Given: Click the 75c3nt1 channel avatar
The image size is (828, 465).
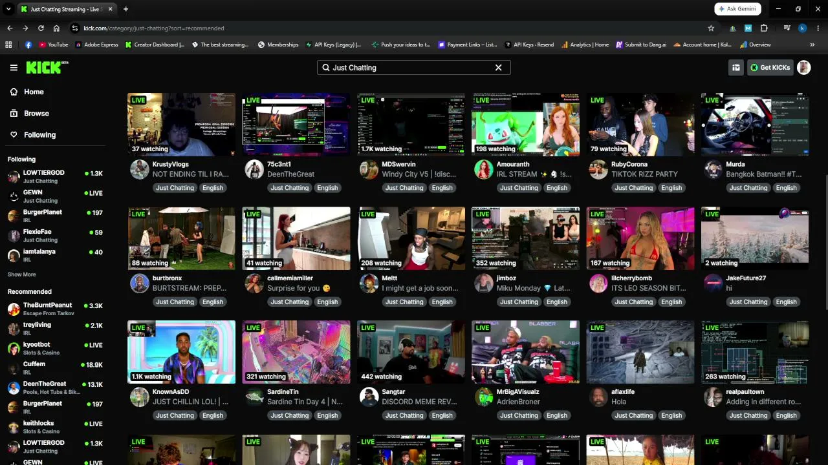Looking at the screenshot, I should click(254, 169).
